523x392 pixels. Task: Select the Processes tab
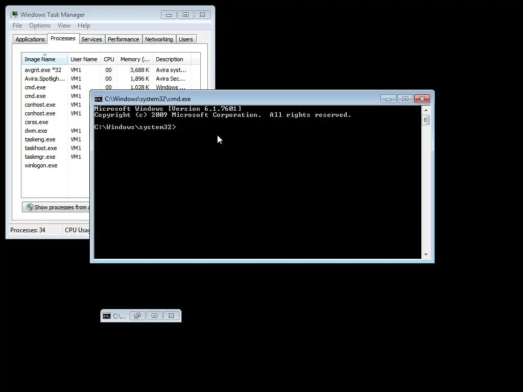[63, 38]
